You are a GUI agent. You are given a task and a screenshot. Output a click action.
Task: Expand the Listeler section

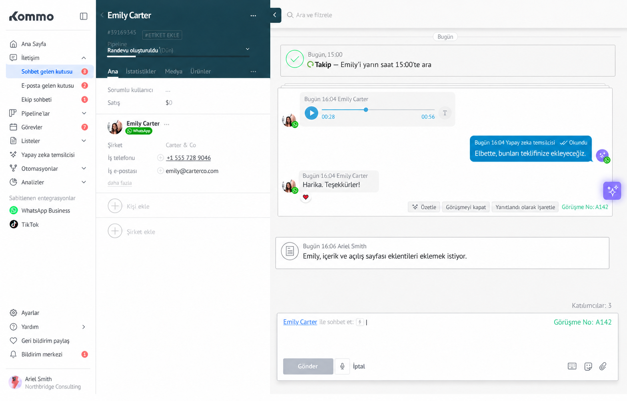(x=84, y=141)
